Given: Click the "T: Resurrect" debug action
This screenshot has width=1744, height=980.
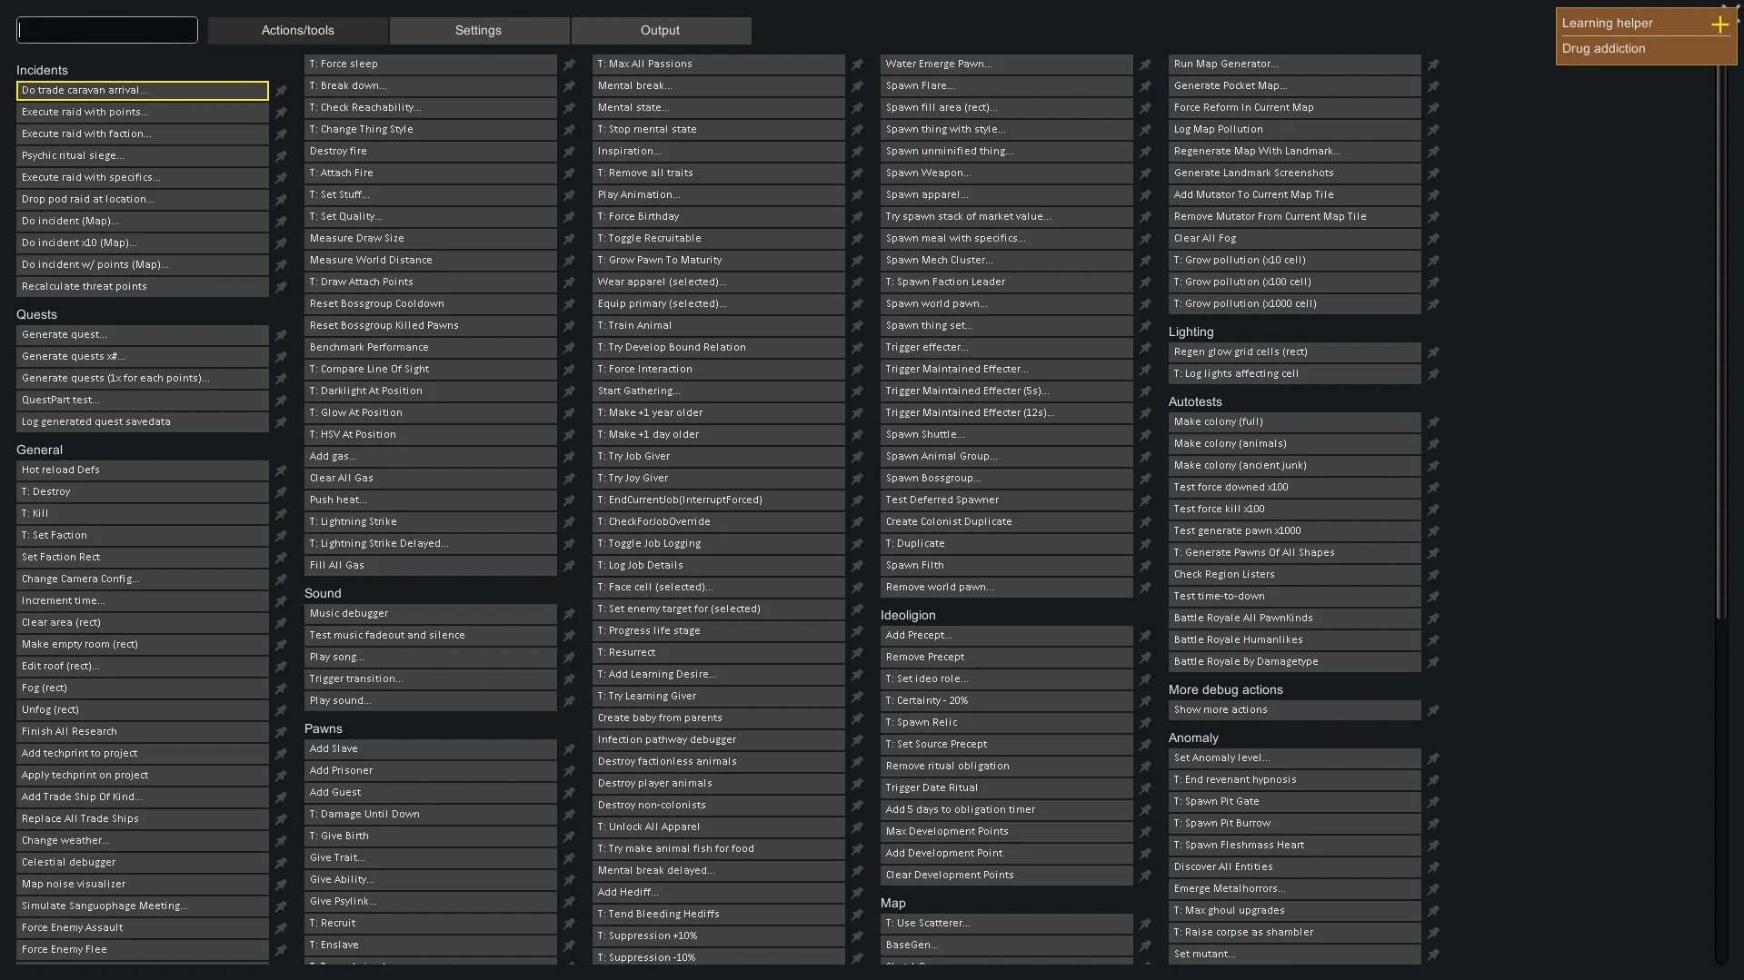Looking at the screenshot, I should 718,652.
